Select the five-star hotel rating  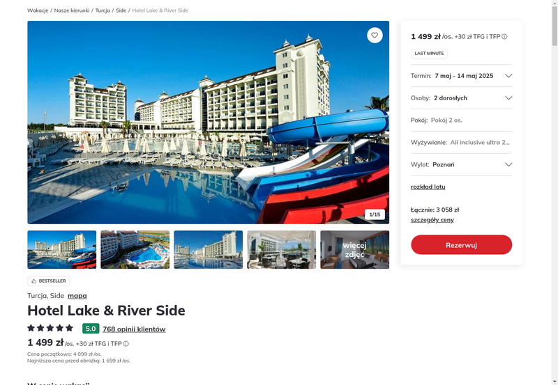click(x=50, y=328)
